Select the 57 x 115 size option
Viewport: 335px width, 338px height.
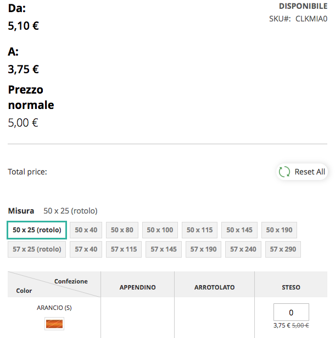(x=124, y=249)
